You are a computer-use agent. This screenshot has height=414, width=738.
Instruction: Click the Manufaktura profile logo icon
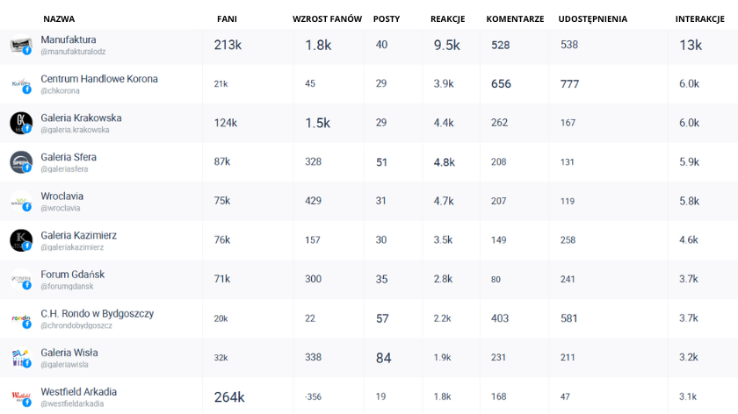click(x=20, y=45)
